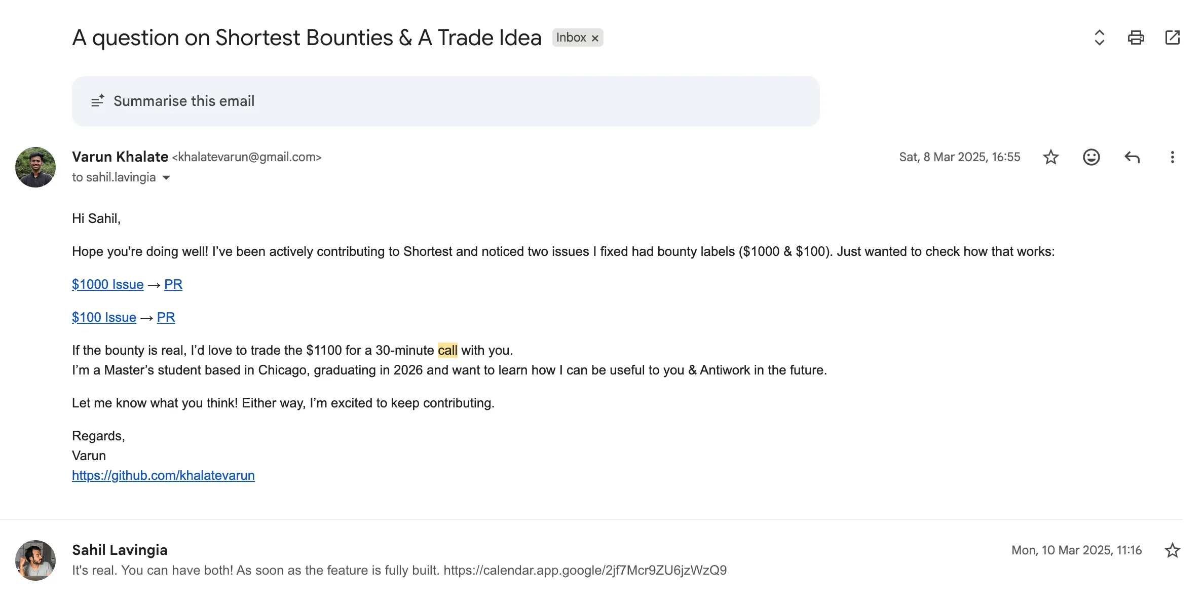Open the $1000 Issue link

point(107,284)
